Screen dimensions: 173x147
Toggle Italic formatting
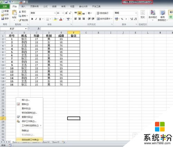[36, 19]
